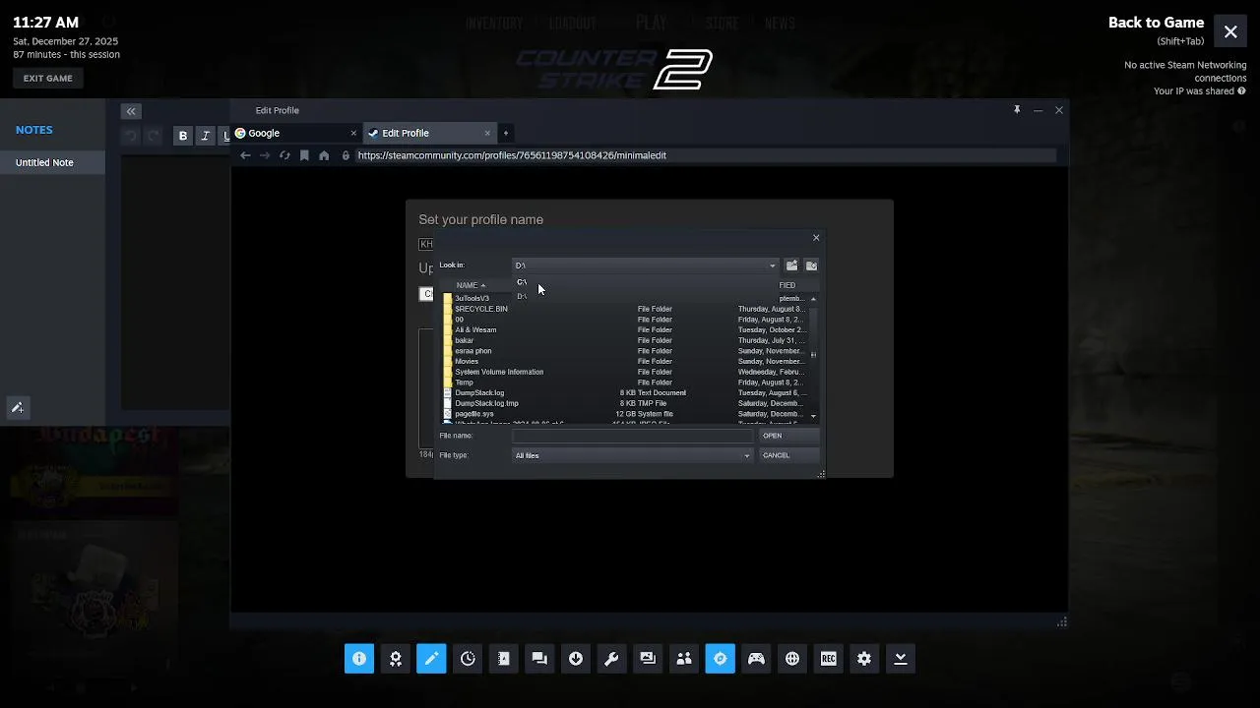Click the file list scrollbar down arrow
This screenshot has width=1260, height=708.
(x=813, y=416)
